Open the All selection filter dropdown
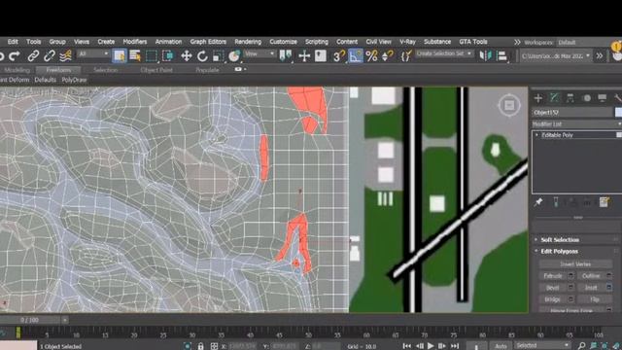The image size is (622, 350). click(x=93, y=53)
